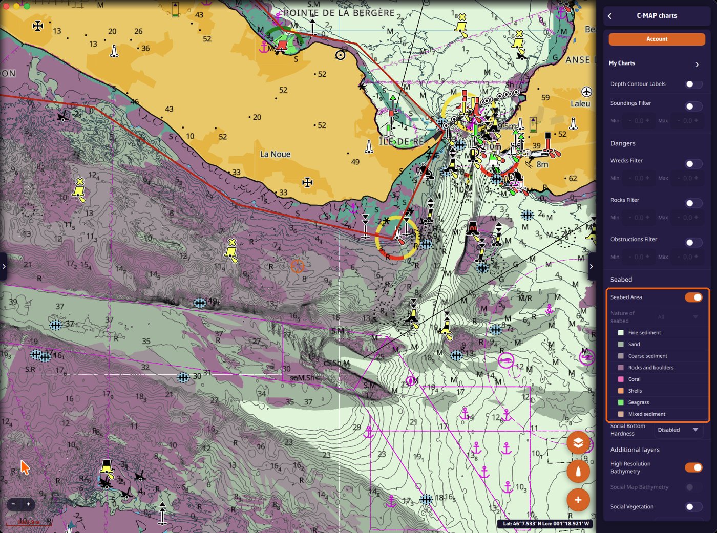This screenshot has height=533, width=717.
Task: Click the Wrecks Filter Max value field
Action: [687, 178]
